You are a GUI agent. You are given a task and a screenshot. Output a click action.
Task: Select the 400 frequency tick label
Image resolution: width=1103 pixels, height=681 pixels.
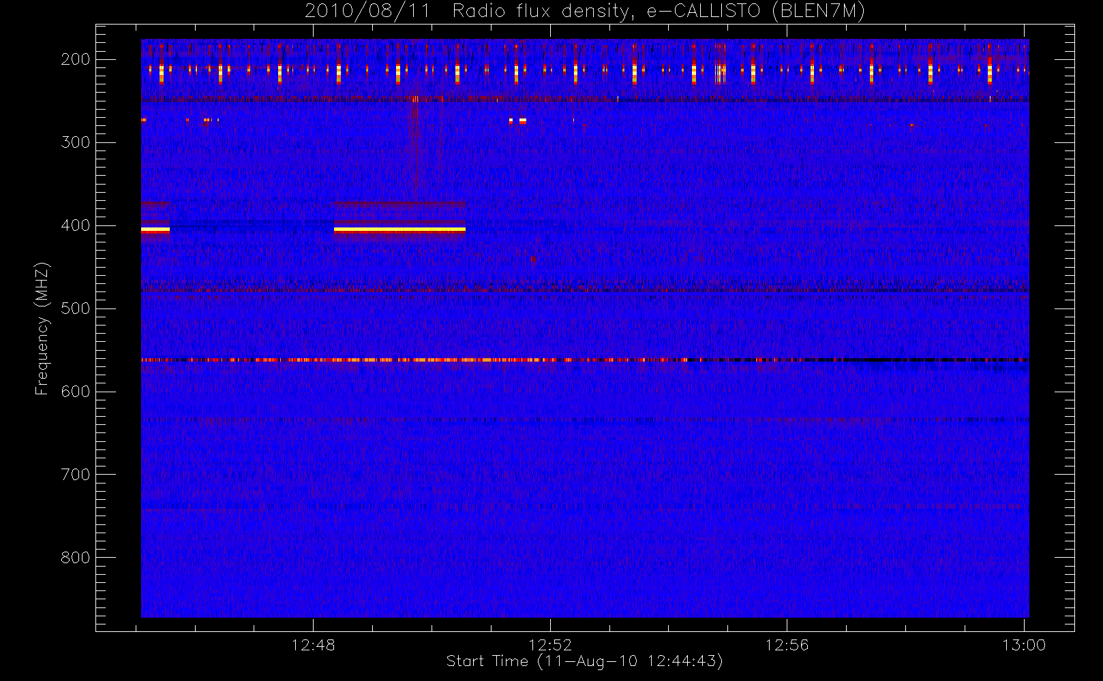[x=76, y=225]
